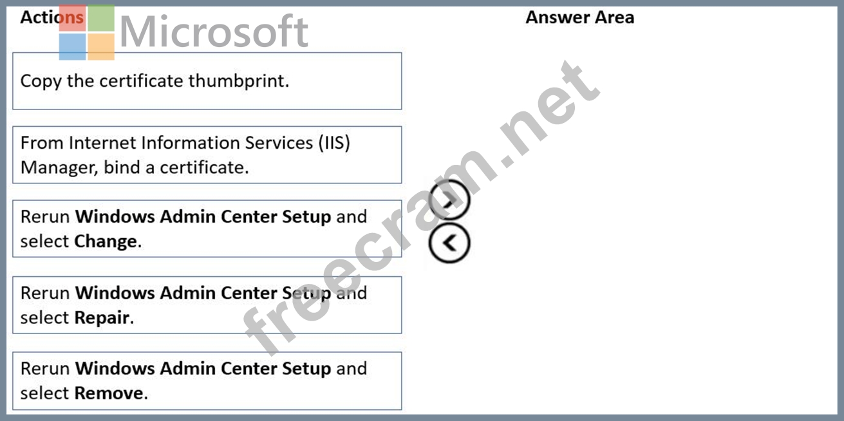Click the bold word Change
This screenshot has width=844, height=421.
(106, 241)
